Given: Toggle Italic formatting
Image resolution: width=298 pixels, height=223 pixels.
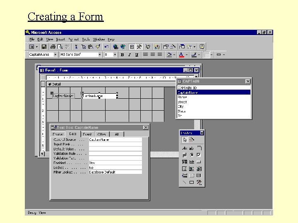Looking at the screenshot, I should point(130,55).
